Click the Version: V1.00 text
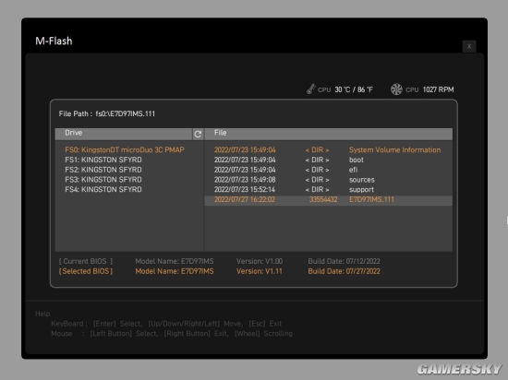Image resolution: width=508 pixels, height=380 pixels. (x=260, y=261)
